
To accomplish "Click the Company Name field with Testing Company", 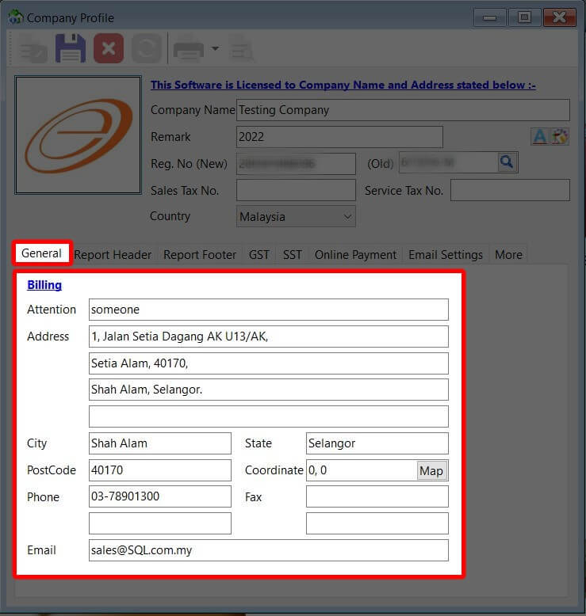I will 403,110.
